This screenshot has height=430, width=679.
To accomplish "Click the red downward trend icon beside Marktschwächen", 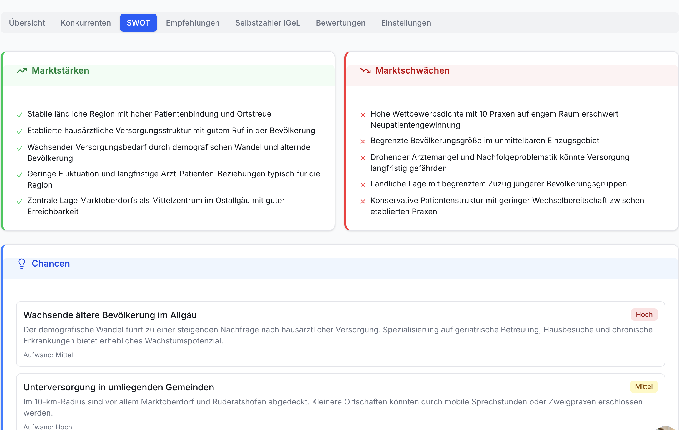I will tap(365, 70).
